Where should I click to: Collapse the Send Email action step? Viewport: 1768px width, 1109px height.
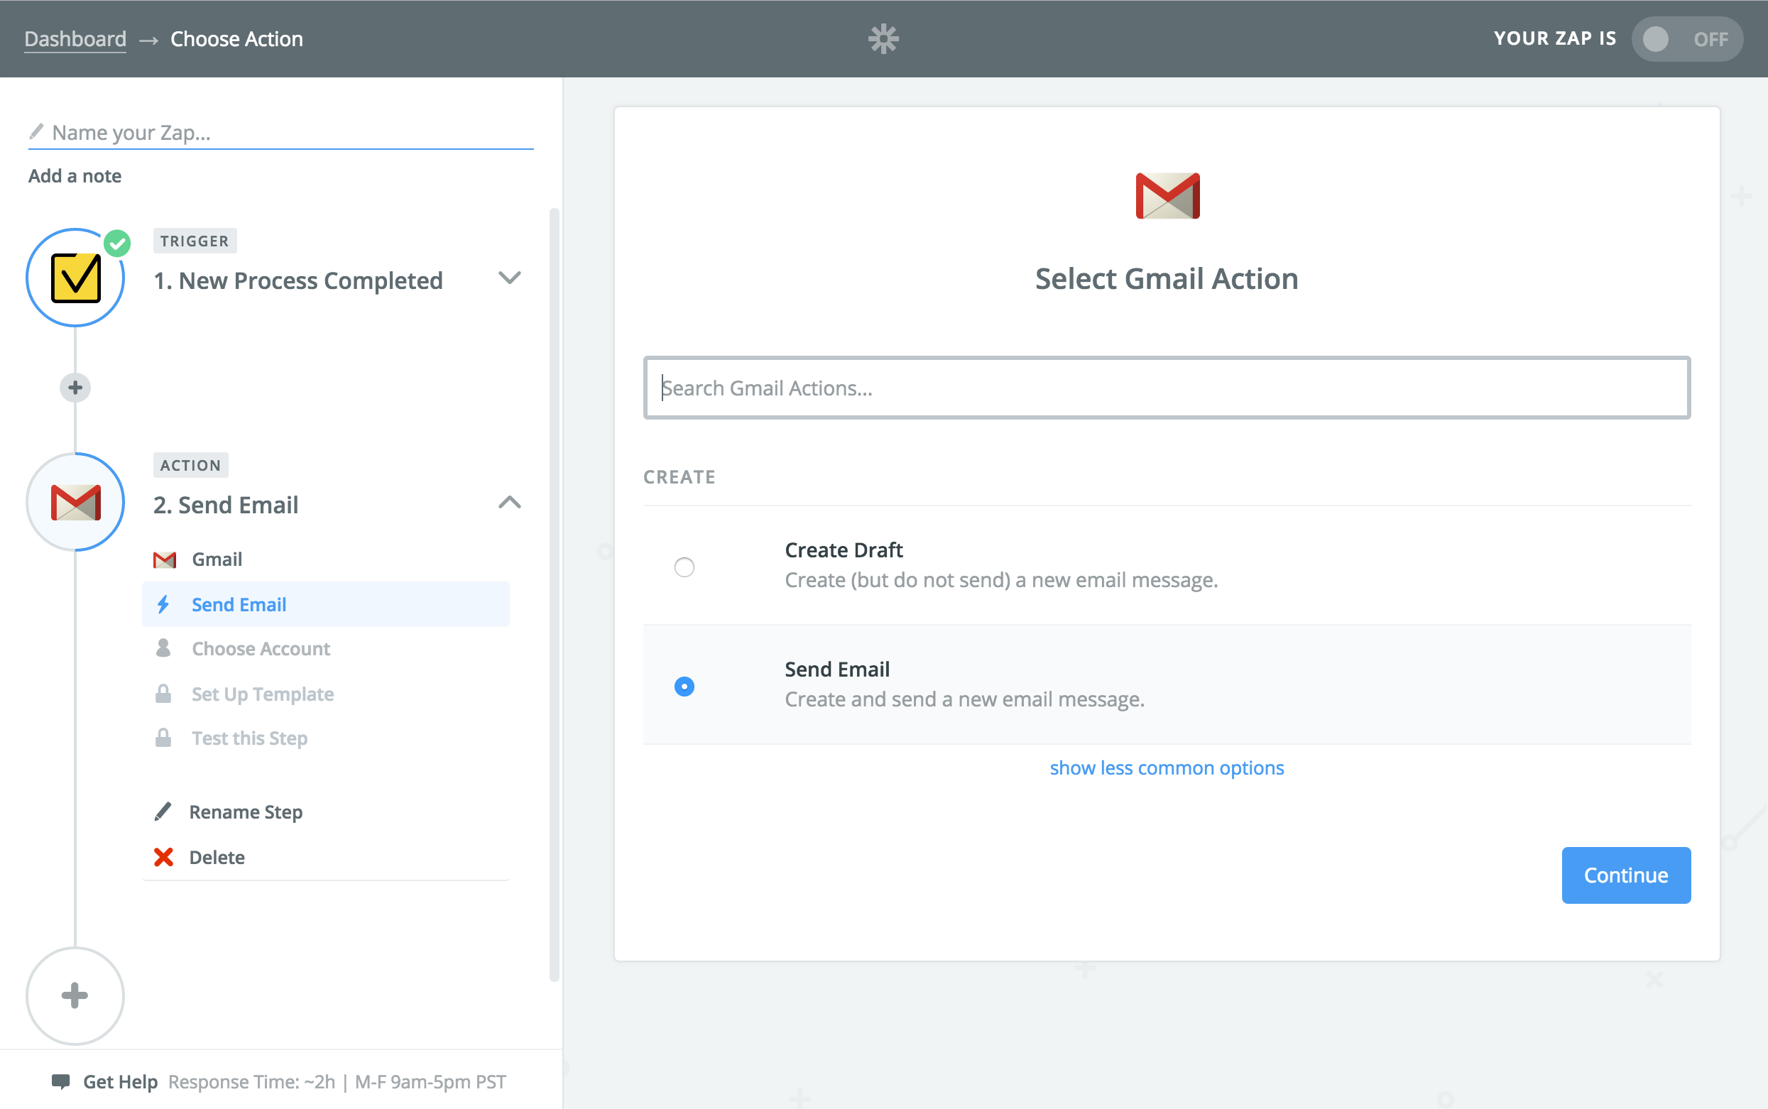pos(508,501)
